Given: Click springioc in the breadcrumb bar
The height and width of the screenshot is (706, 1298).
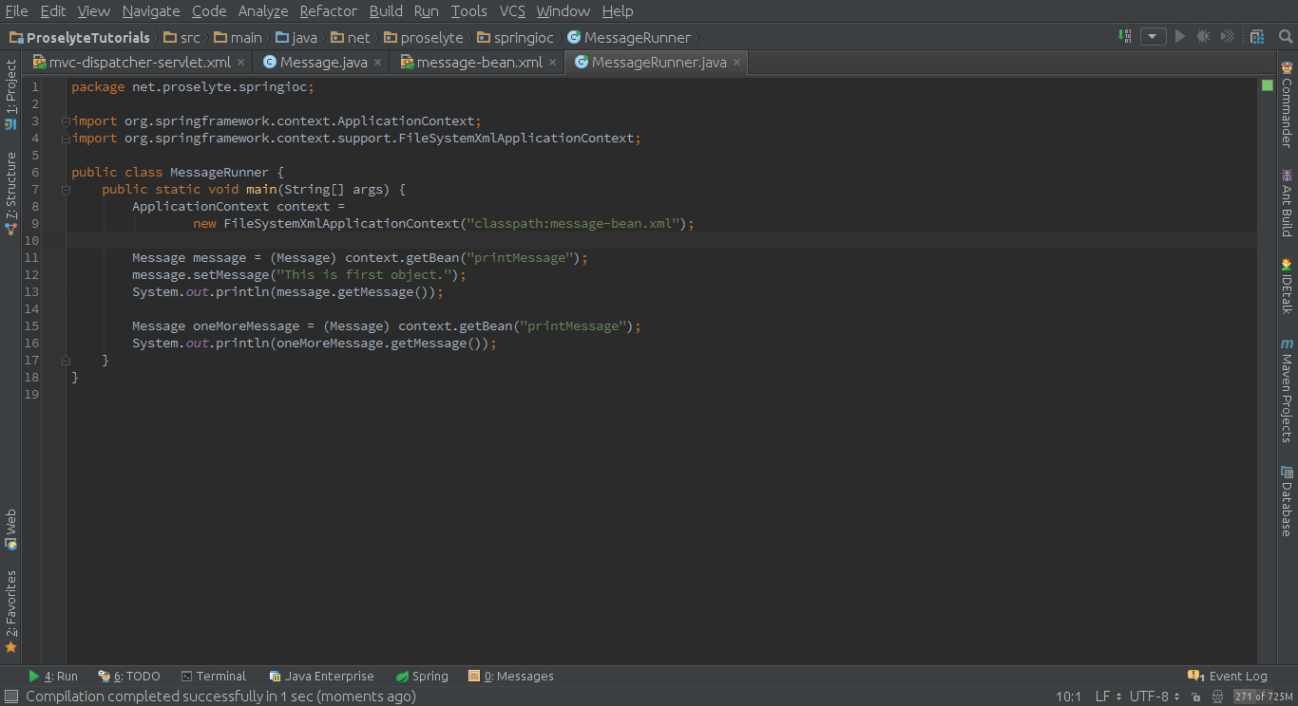Looking at the screenshot, I should point(516,38).
